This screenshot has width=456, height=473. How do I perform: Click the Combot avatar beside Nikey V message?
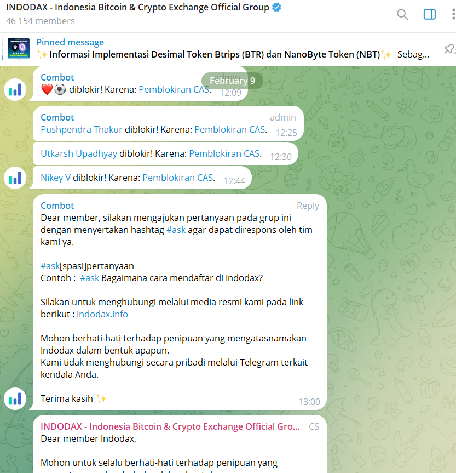pos(15,178)
